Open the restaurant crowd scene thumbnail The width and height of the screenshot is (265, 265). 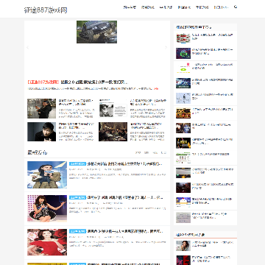click(x=113, y=132)
